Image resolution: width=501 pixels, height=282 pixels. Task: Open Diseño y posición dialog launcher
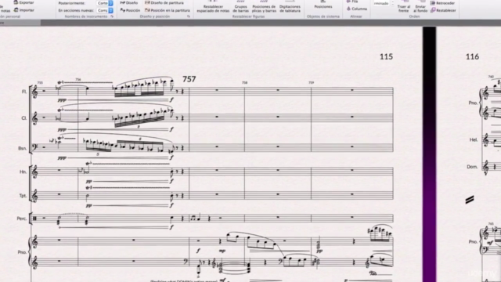point(189,16)
